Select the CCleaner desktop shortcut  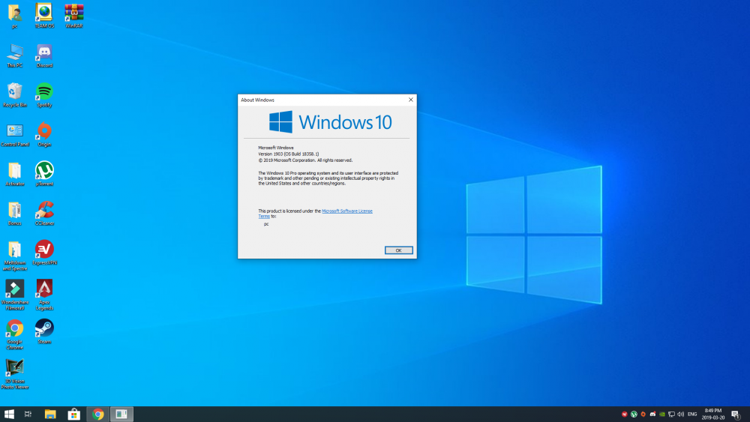(44, 211)
